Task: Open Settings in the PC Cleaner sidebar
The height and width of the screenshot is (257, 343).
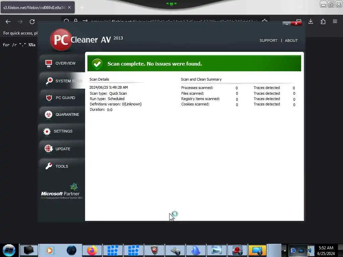Action: [x=62, y=131]
